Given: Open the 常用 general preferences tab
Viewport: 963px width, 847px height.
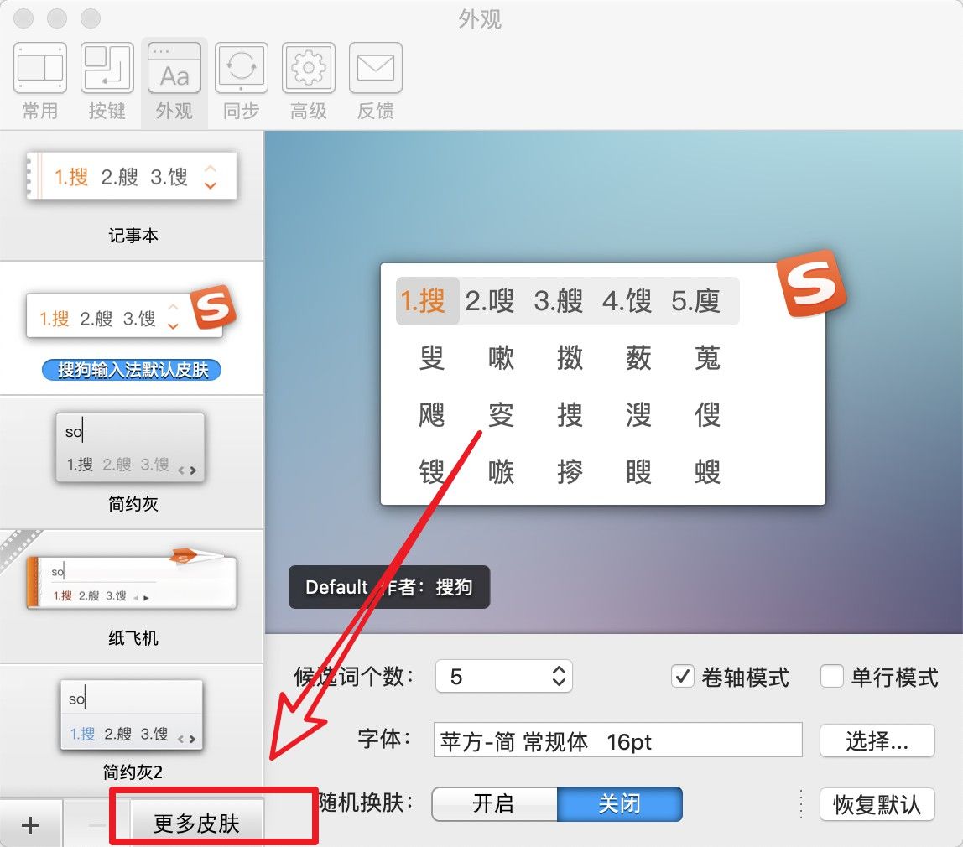Looking at the screenshot, I should pos(40,81).
